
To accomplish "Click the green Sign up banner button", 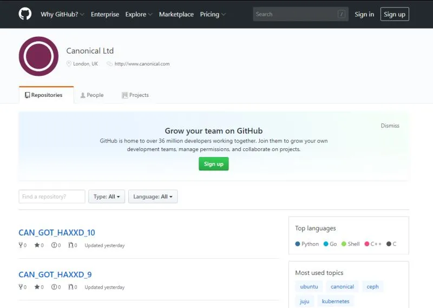I will (x=214, y=164).
